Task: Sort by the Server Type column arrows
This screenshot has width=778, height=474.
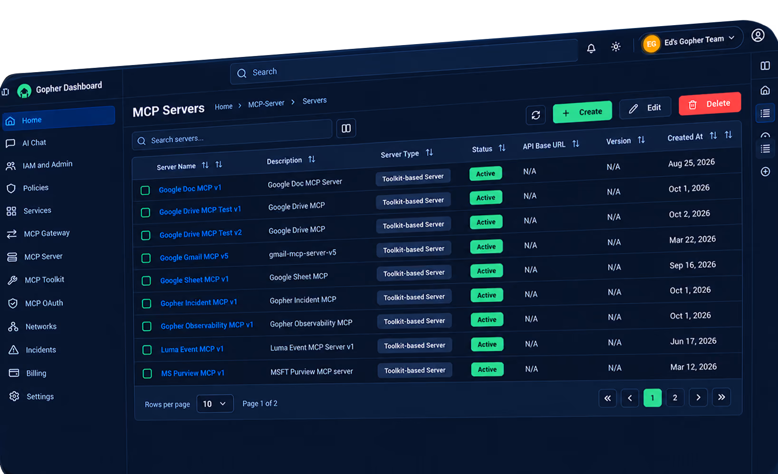Action: pos(429,152)
